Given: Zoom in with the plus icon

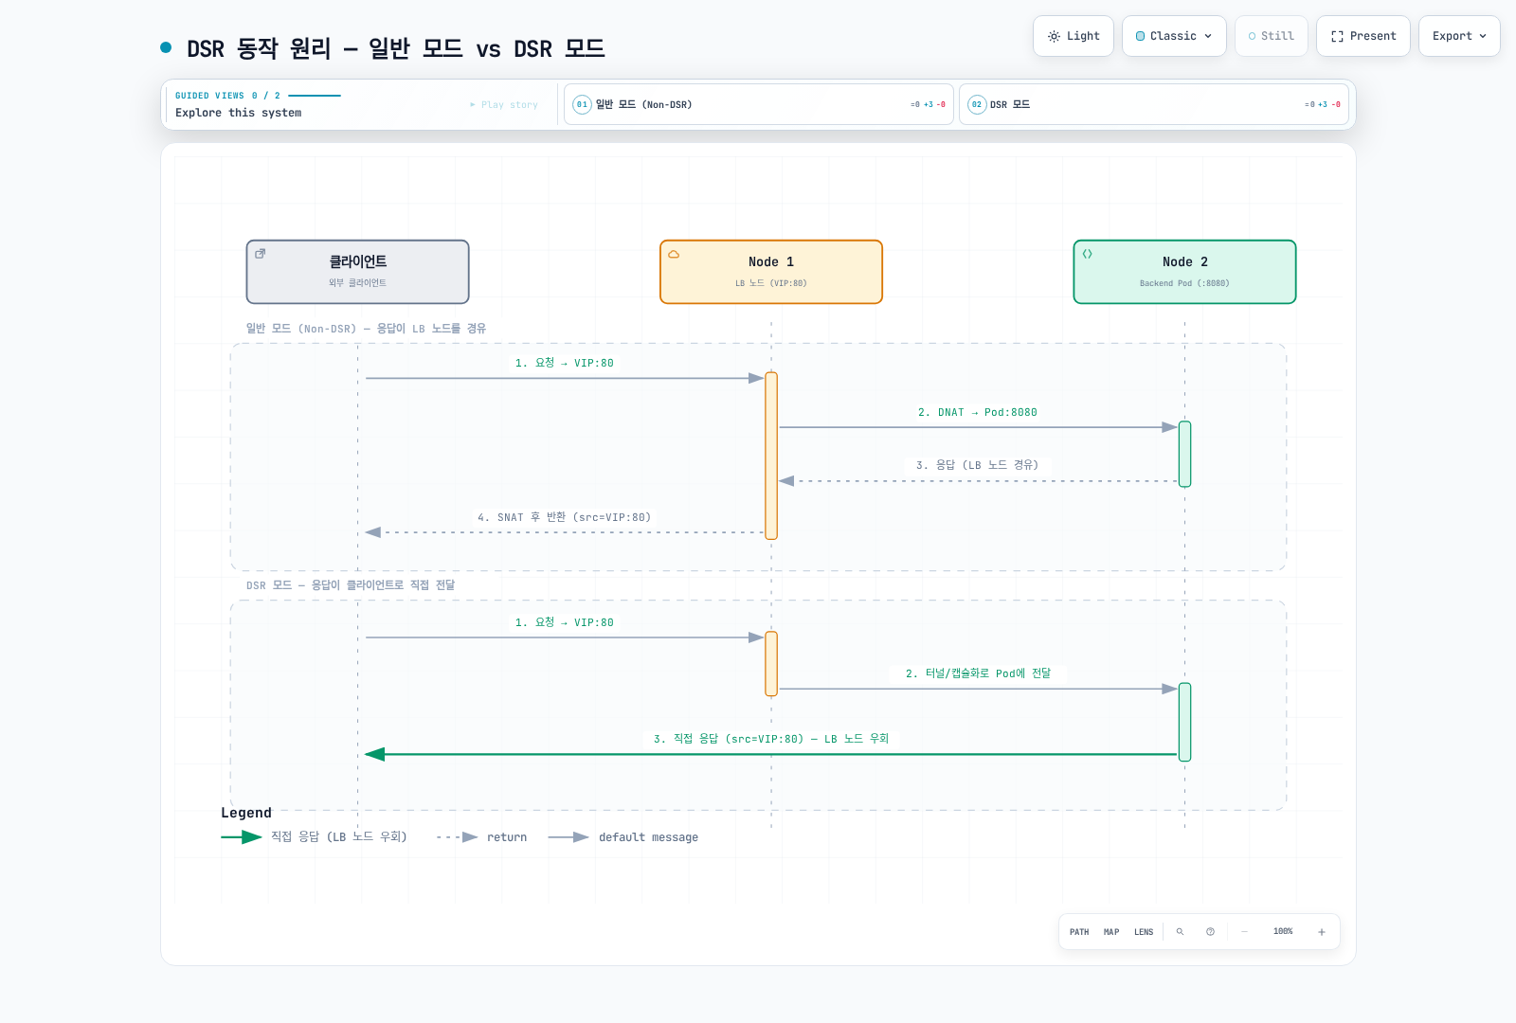Looking at the screenshot, I should [1321, 932].
